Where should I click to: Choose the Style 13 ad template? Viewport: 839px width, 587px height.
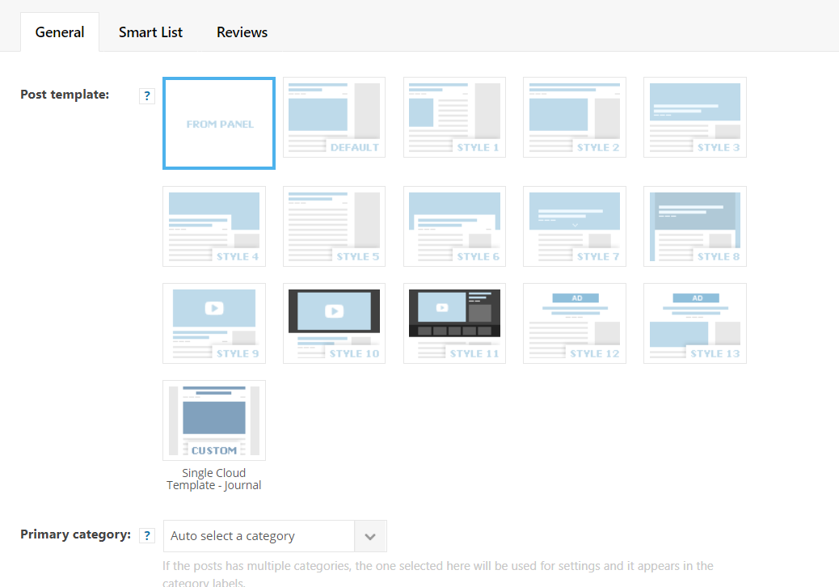click(x=694, y=323)
